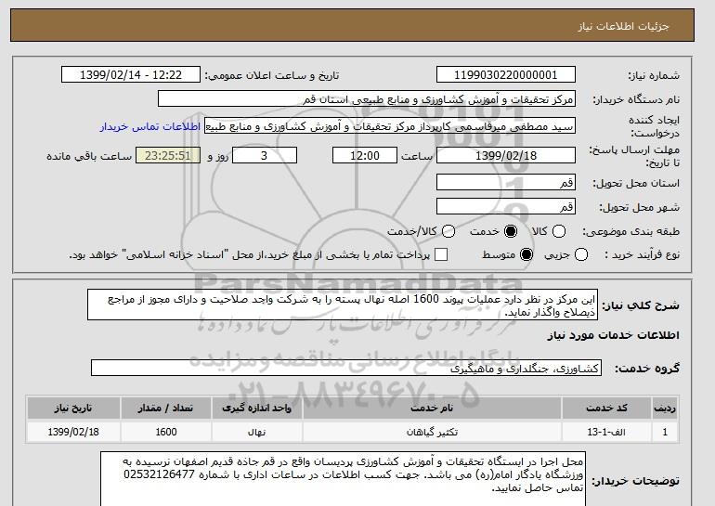Click the طبقه بندی موضوعی label
Image resolution: width=715 pixels, height=506 pixels.
click(x=630, y=231)
